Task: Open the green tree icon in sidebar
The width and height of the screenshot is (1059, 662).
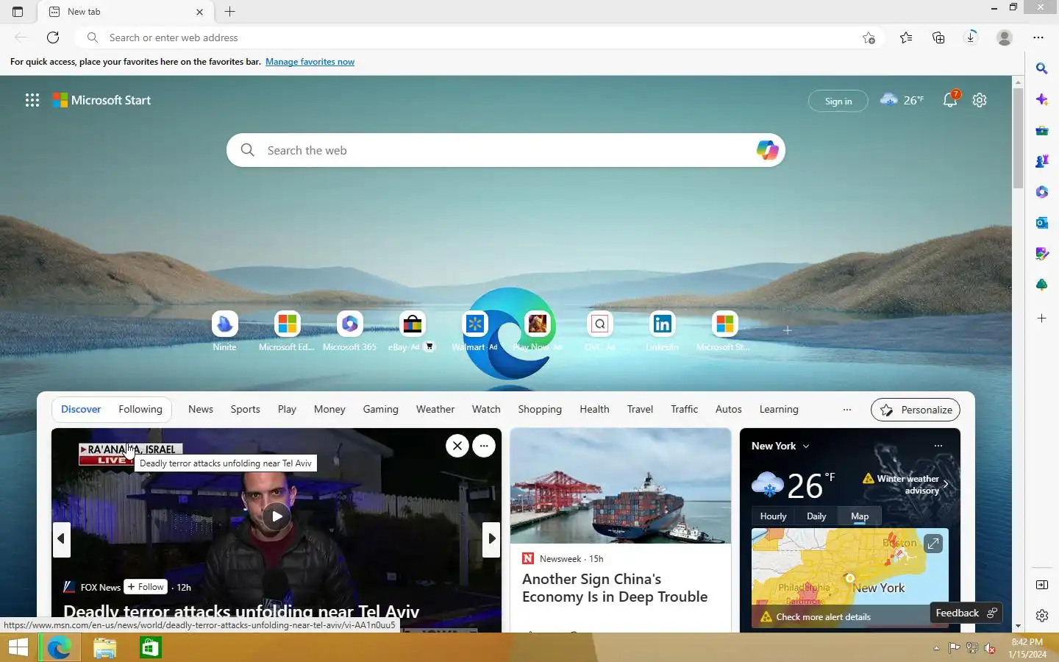Action: 1042,285
